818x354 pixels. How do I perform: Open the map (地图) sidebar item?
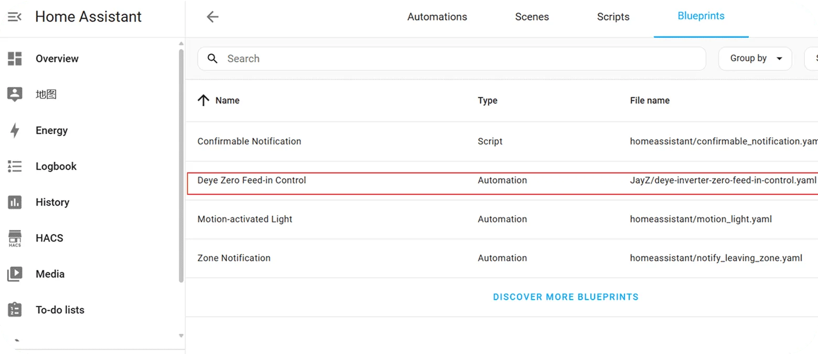tap(46, 95)
